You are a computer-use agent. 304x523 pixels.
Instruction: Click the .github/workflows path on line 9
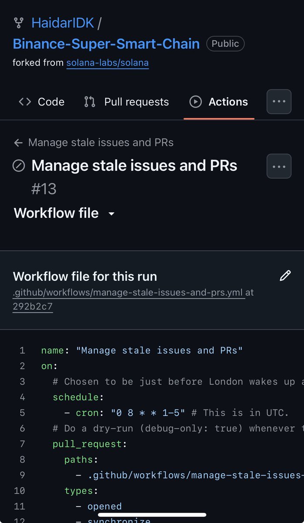pyautogui.click(x=196, y=475)
